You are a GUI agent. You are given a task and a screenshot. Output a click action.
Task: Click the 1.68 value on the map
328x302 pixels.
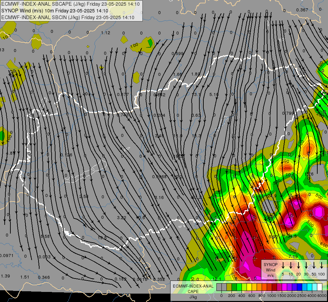click(178, 74)
